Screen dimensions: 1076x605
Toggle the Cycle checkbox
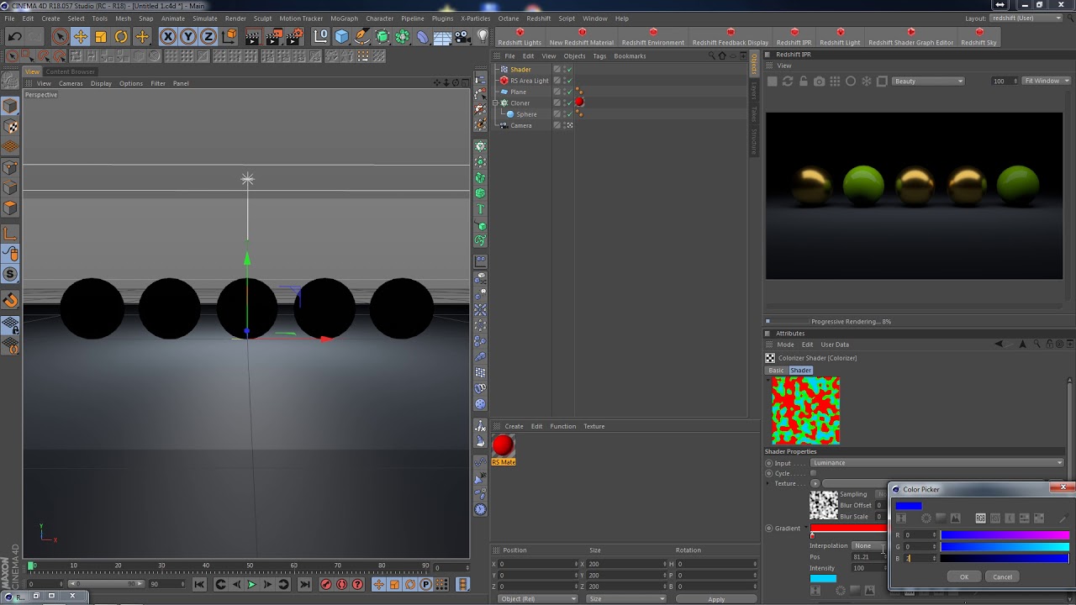pyautogui.click(x=813, y=473)
